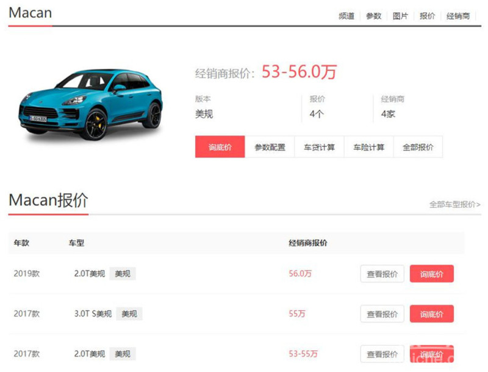This screenshot has width=488, height=372.
Task: Click 查看报价 for 2019款 2.0T美规
Action: click(382, 274)
